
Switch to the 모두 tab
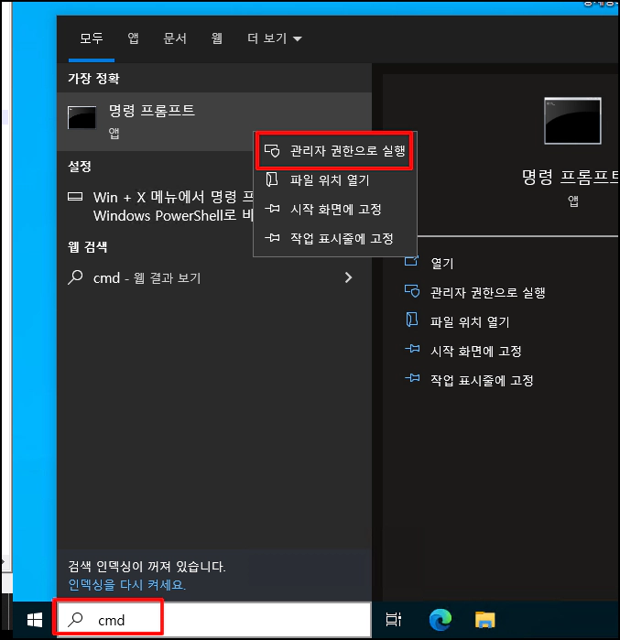(92, 38)
